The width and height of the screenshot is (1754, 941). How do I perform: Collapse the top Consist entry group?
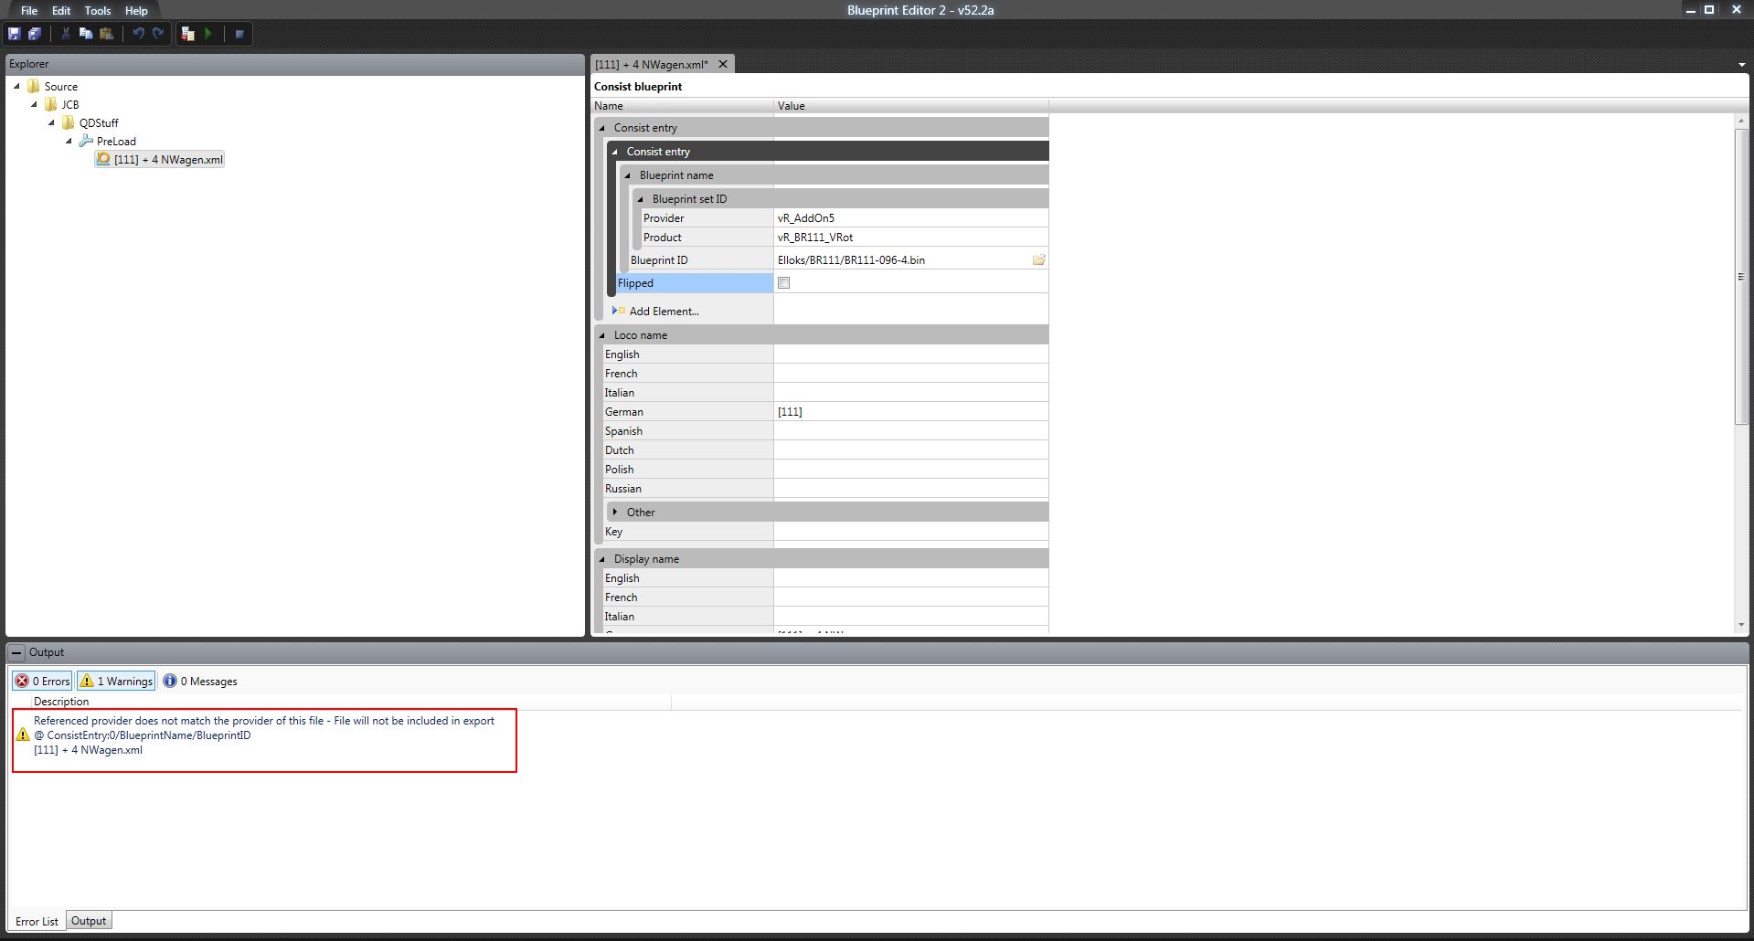tap(602, 128)
